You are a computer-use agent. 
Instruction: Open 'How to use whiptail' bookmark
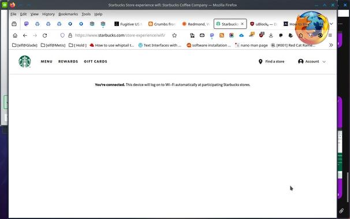(x=111, y=45)
